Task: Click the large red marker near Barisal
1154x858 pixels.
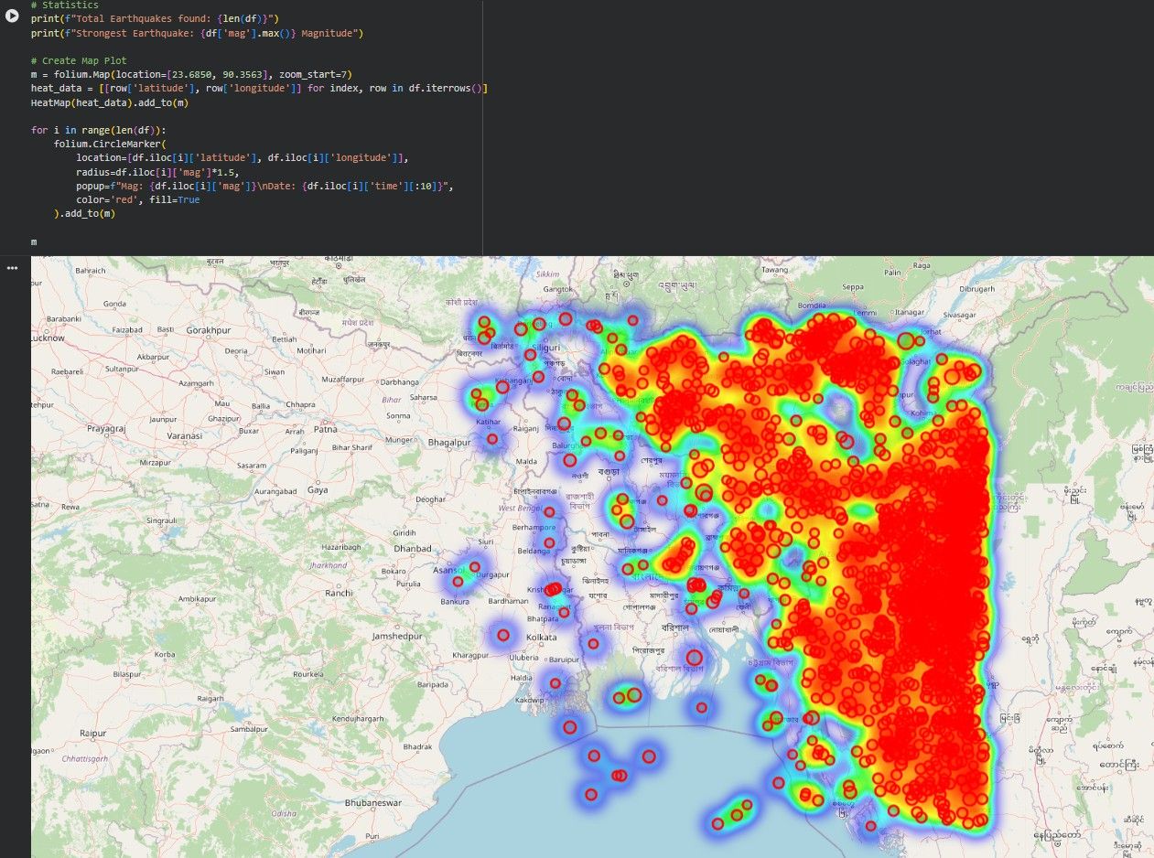Action: (x=693, y=658)
